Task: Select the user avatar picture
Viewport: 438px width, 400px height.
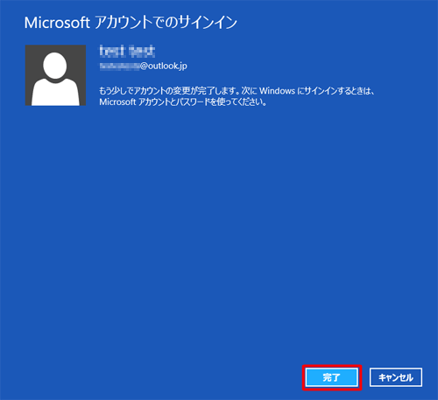Action: 55,75
